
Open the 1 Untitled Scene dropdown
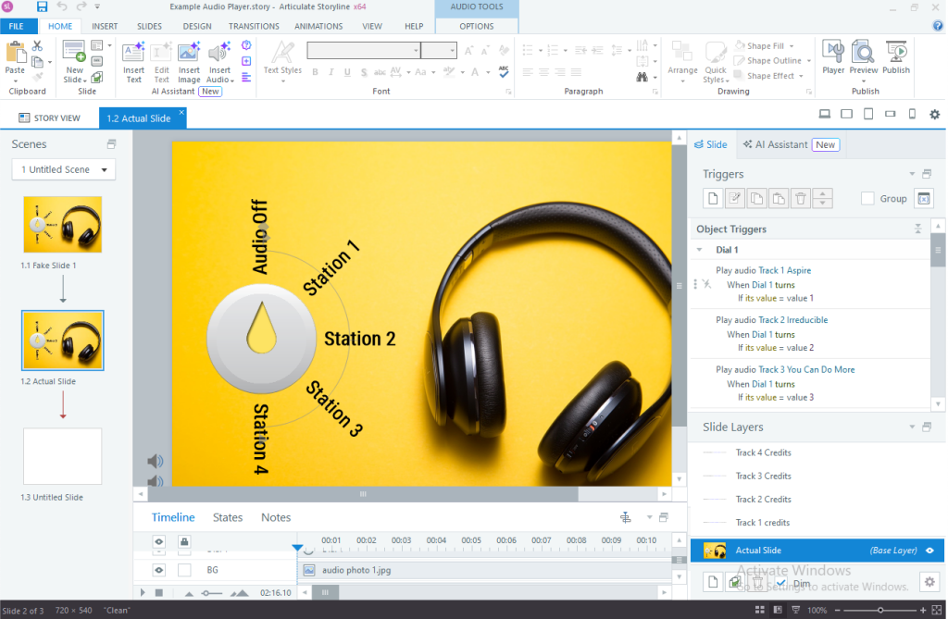coord(64,169)
